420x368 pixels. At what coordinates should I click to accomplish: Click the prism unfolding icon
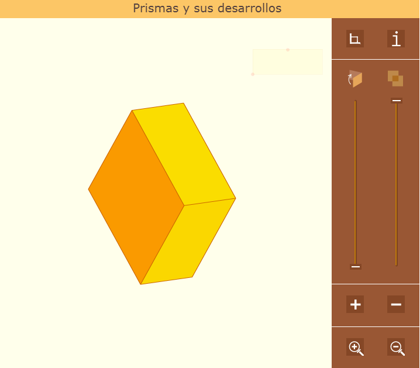point(355,78)
